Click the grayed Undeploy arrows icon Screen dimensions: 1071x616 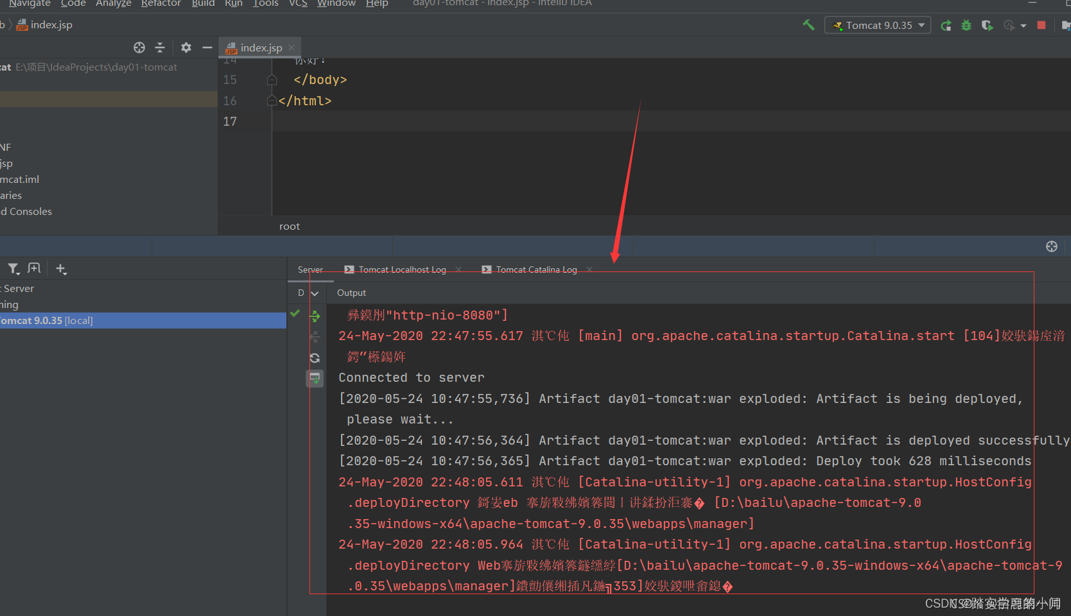(x=315, y=337)
